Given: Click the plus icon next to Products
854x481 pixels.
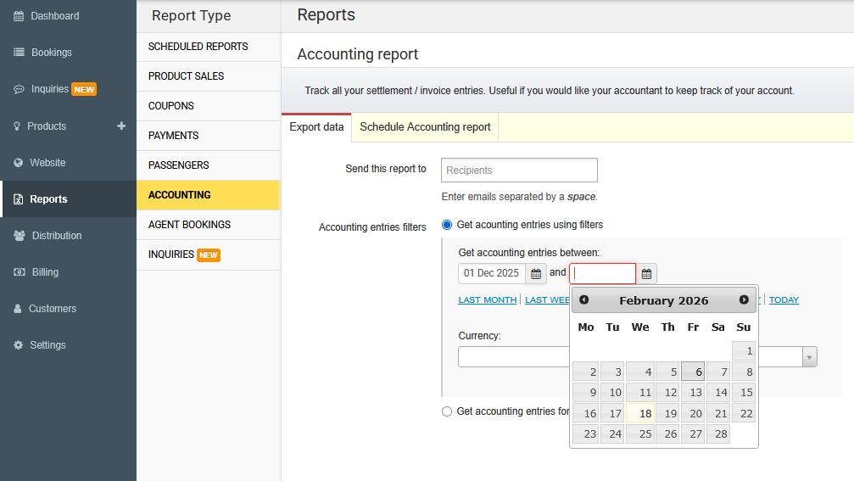Looking at the screenshot, I should point(121,126).
